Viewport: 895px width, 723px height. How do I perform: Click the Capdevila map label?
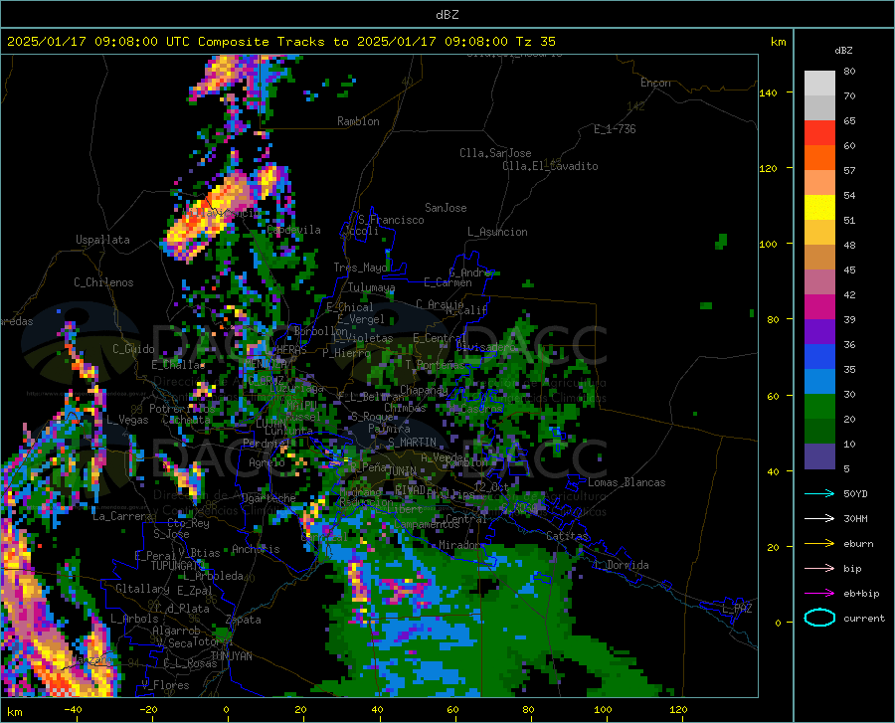pos(293,230)
